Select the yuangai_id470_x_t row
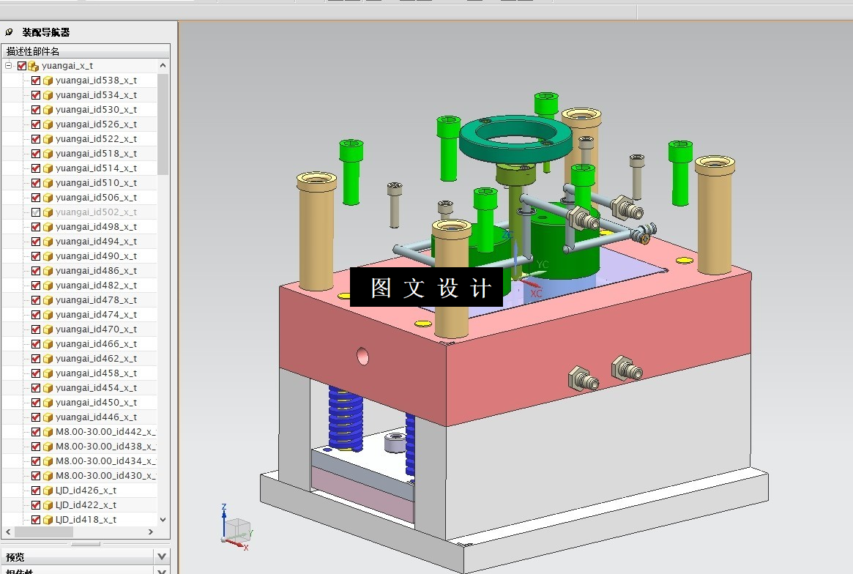Screen dimensions: 853x574 79,329
